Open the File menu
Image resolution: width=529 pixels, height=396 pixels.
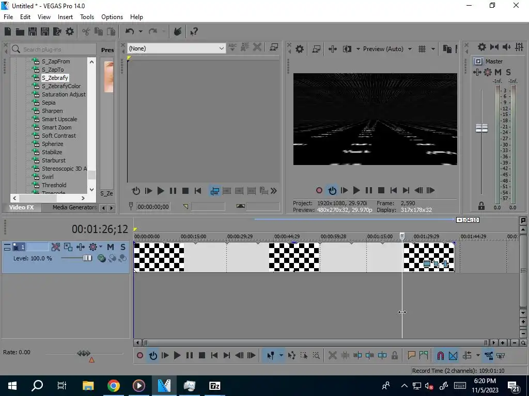(8, 17)
